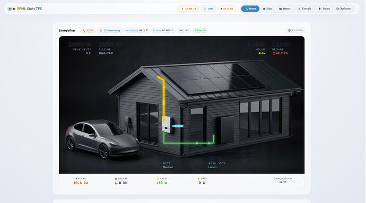
Task: Click the temperature chip
Action: tap(88, 31)
